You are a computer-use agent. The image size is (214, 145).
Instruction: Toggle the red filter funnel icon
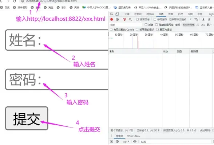tap(124, 19)
